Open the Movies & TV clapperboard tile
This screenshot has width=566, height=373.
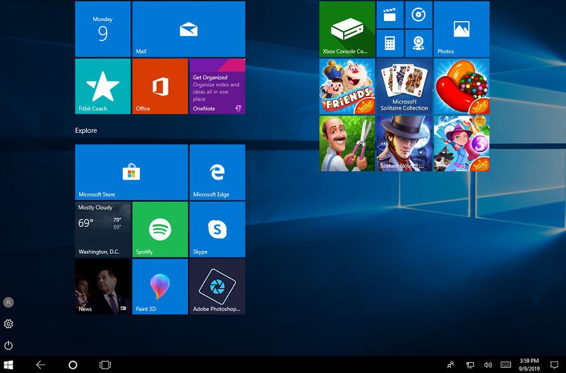tap(390, 15)
